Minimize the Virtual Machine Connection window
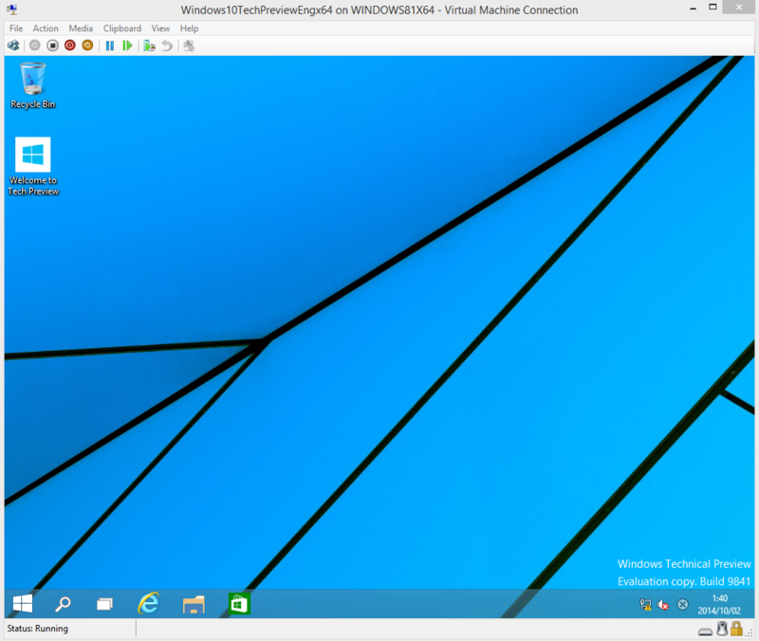759x641 pixels. click(x=694, y=9)
